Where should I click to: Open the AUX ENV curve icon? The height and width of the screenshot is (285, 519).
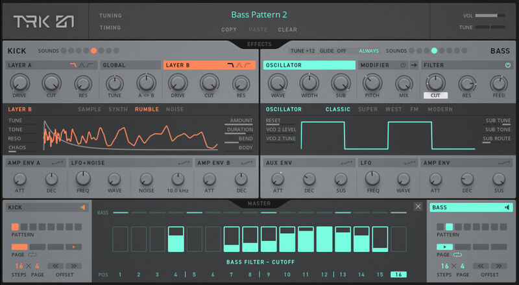click(346, 163)
